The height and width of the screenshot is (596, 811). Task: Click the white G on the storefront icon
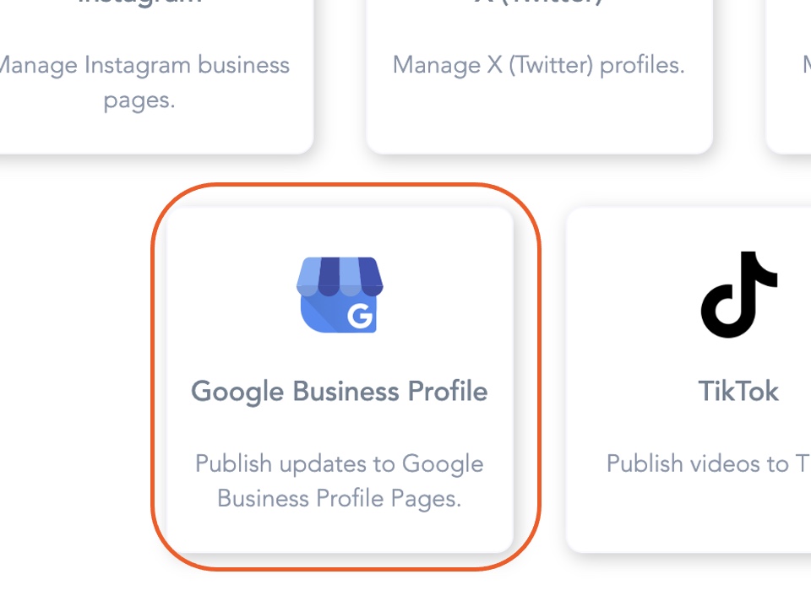click(360, 317)
